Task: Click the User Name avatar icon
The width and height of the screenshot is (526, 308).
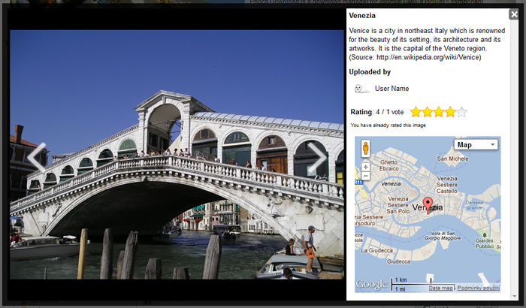Action: point(361,89)
